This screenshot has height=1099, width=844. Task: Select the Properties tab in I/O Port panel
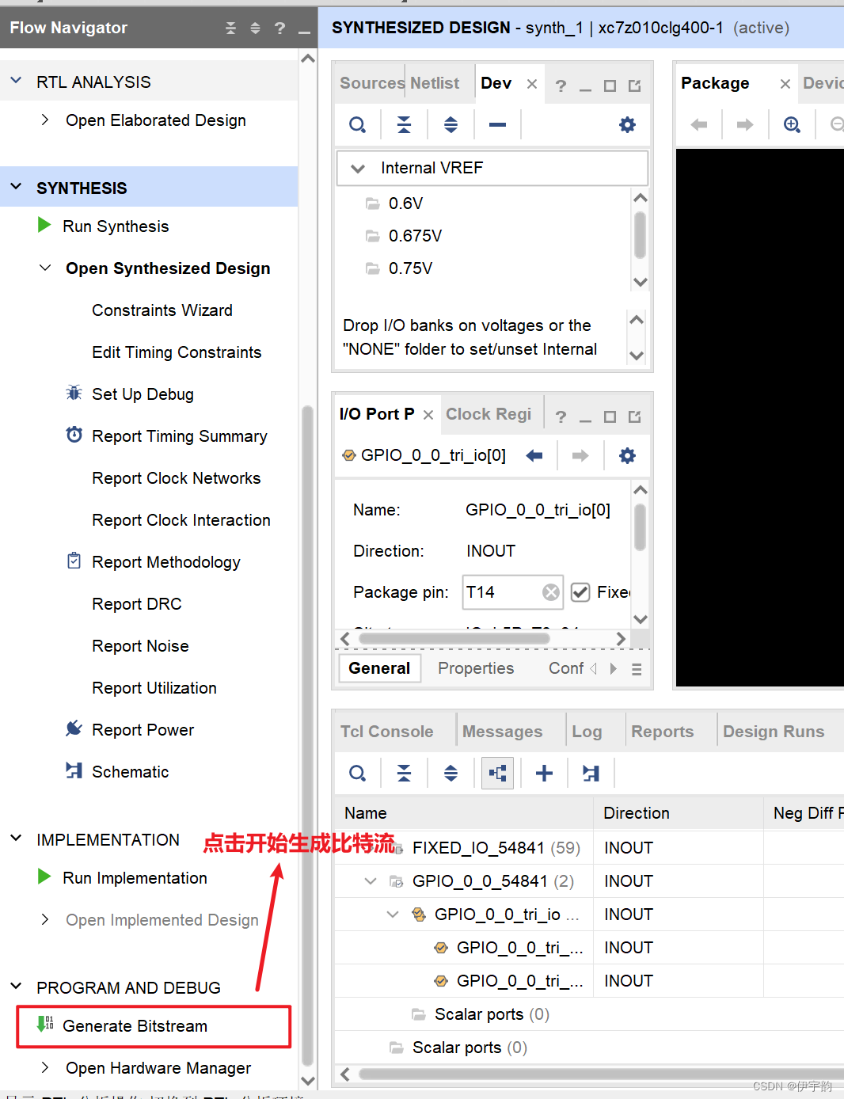476,668
